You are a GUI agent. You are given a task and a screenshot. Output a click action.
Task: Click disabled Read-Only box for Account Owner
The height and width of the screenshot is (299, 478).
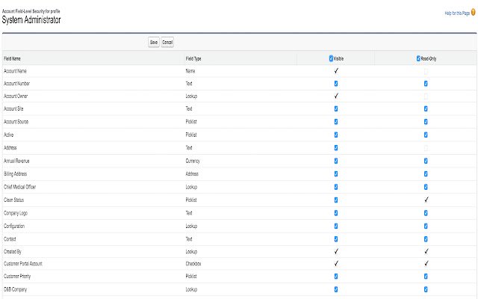point(426,96)
